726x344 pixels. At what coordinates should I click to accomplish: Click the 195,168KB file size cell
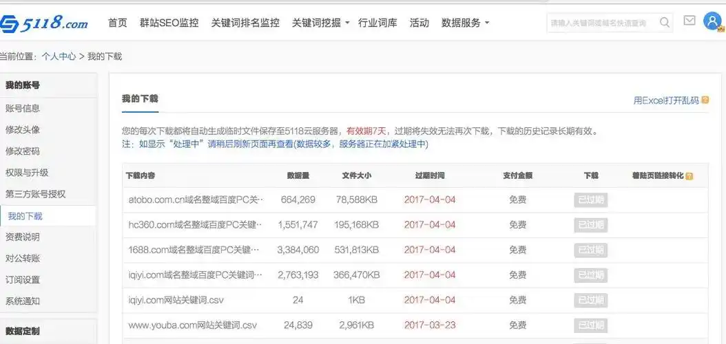[x=357, y=225]
